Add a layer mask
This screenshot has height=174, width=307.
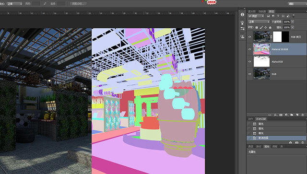[x=281, y=115]
